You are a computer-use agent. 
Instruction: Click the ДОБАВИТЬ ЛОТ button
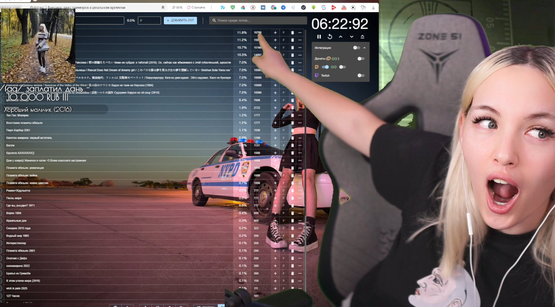(180, 20)
